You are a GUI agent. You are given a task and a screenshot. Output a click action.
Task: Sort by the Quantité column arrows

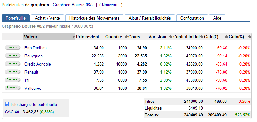tap(126, 37)
